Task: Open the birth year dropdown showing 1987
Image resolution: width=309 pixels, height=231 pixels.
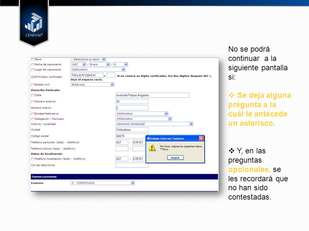Action: coord(78,64)
